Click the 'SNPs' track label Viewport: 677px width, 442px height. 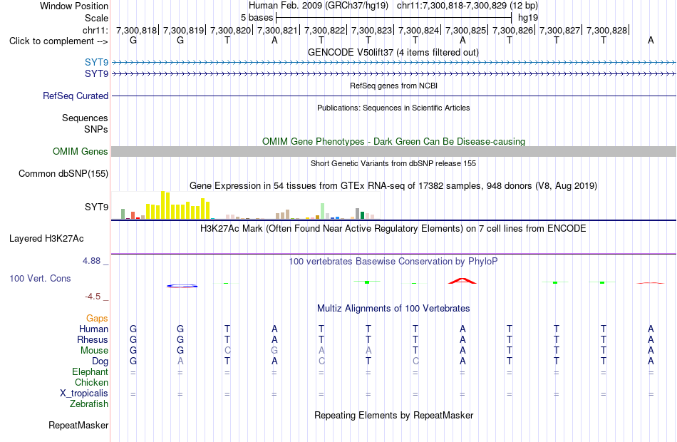tap(96, 129)
